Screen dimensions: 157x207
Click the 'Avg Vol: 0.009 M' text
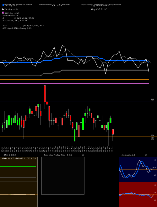pos(100,6)
